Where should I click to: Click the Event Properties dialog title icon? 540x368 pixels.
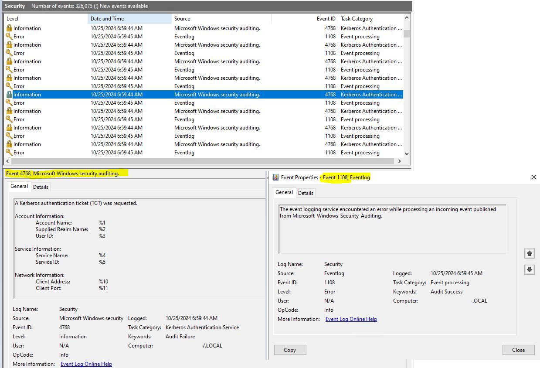[275, 177]
